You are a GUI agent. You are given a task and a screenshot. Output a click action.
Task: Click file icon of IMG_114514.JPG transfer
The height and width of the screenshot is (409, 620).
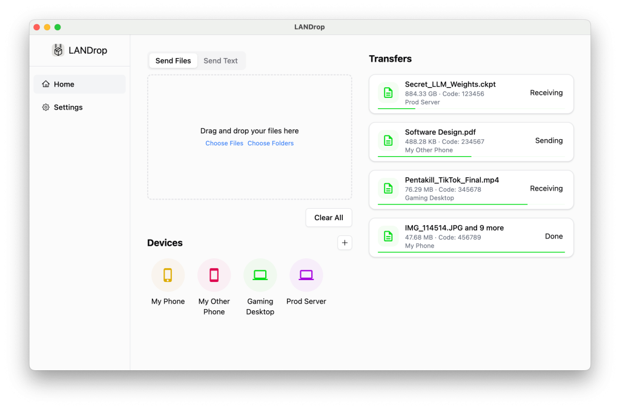(x=388, y=237)
